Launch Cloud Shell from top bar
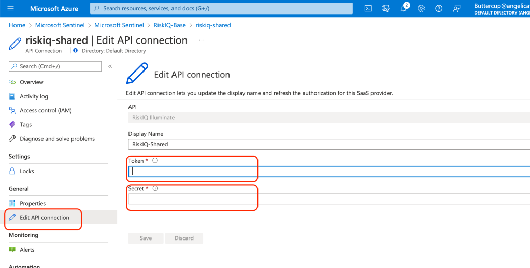Screen dimensions: 530x268 coord(368,9)
